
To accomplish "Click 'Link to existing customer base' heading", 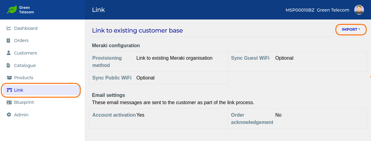I will (x=137, y=30).
